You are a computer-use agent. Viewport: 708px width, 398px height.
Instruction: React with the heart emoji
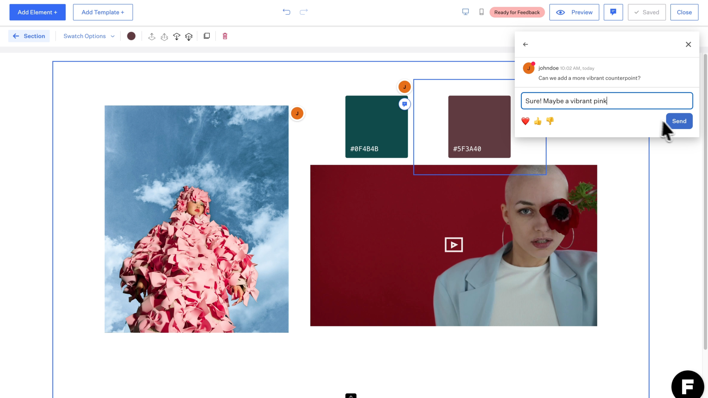[525, 121]
